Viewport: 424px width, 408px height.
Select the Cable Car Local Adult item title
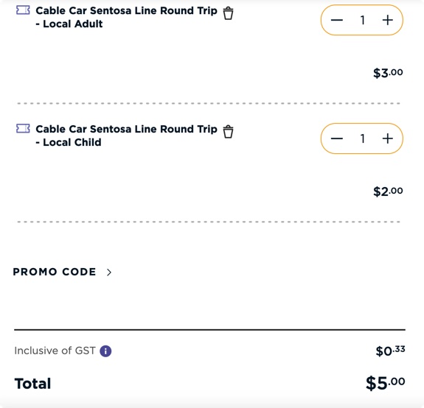pos(126,17)
